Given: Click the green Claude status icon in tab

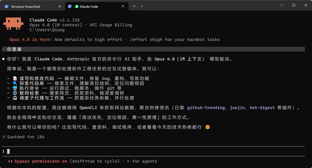Looking at the screenshot, I should point(77,6).
